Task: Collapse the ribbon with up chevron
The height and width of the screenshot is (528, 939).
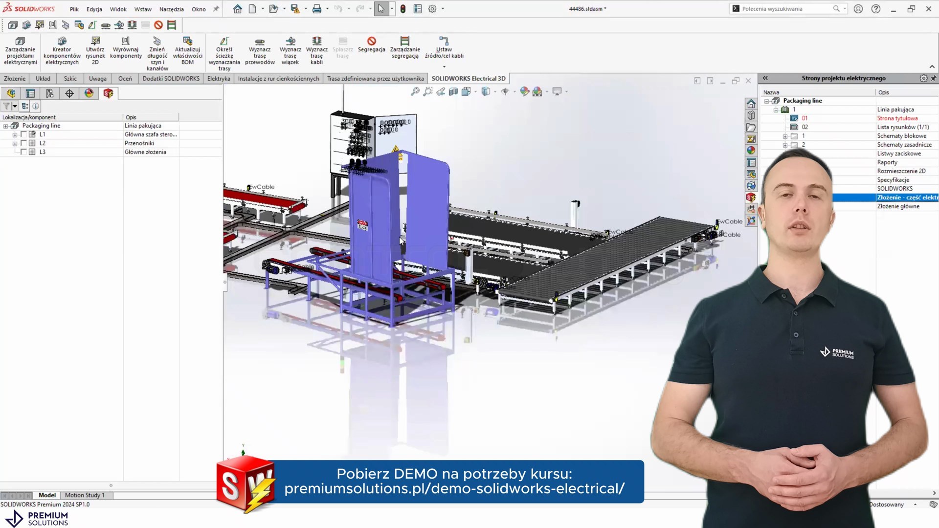Action: click(x=932, y=67)
